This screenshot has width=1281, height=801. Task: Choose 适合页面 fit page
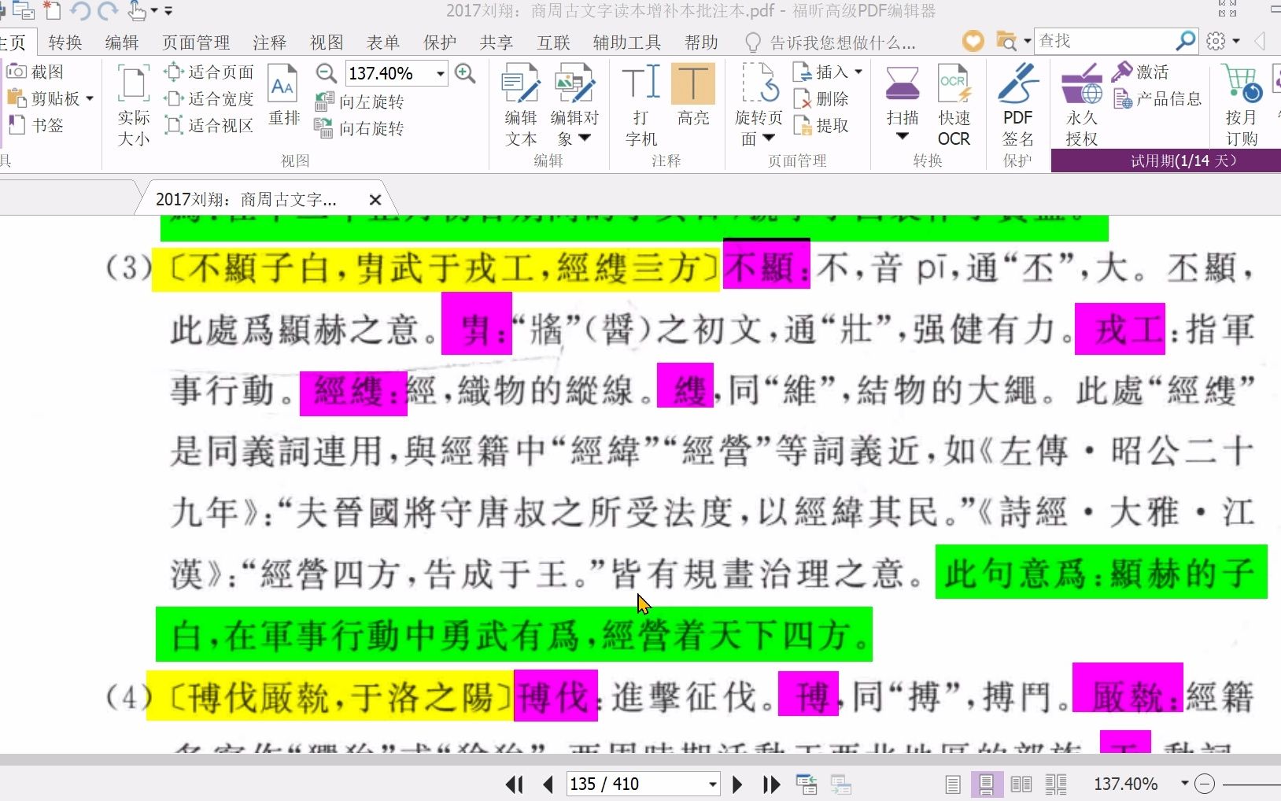pos(209,72)
